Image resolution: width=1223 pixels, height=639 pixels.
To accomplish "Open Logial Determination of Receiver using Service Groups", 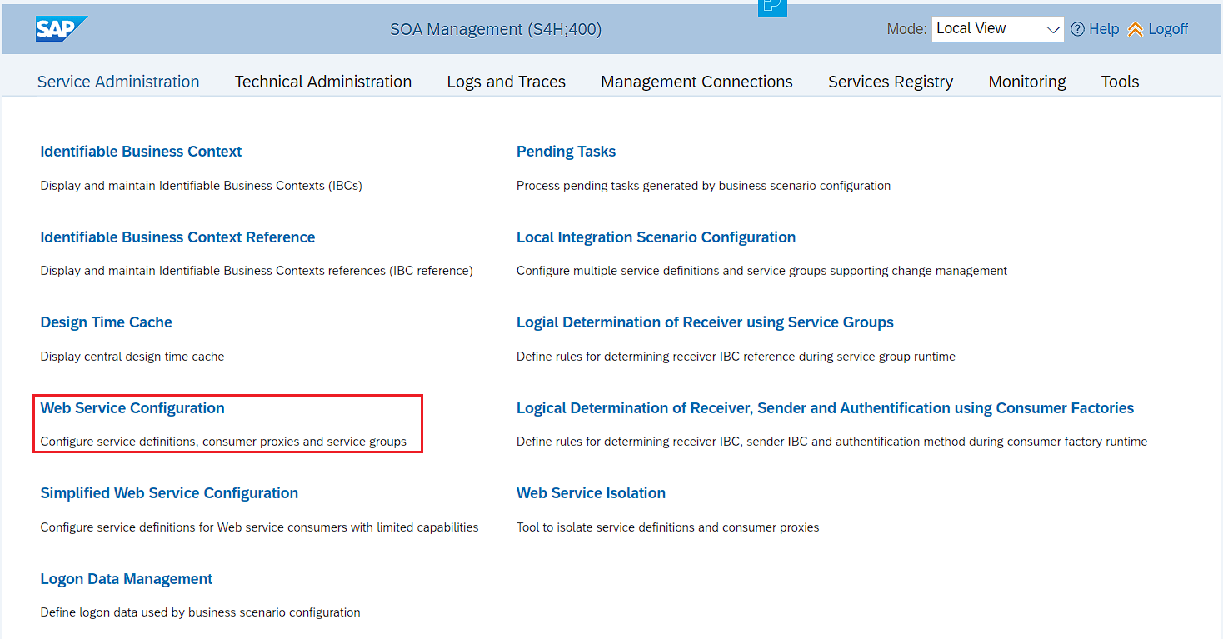I will pos(705,322).
